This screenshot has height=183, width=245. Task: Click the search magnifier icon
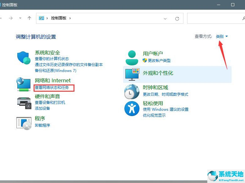pos(243,18)
